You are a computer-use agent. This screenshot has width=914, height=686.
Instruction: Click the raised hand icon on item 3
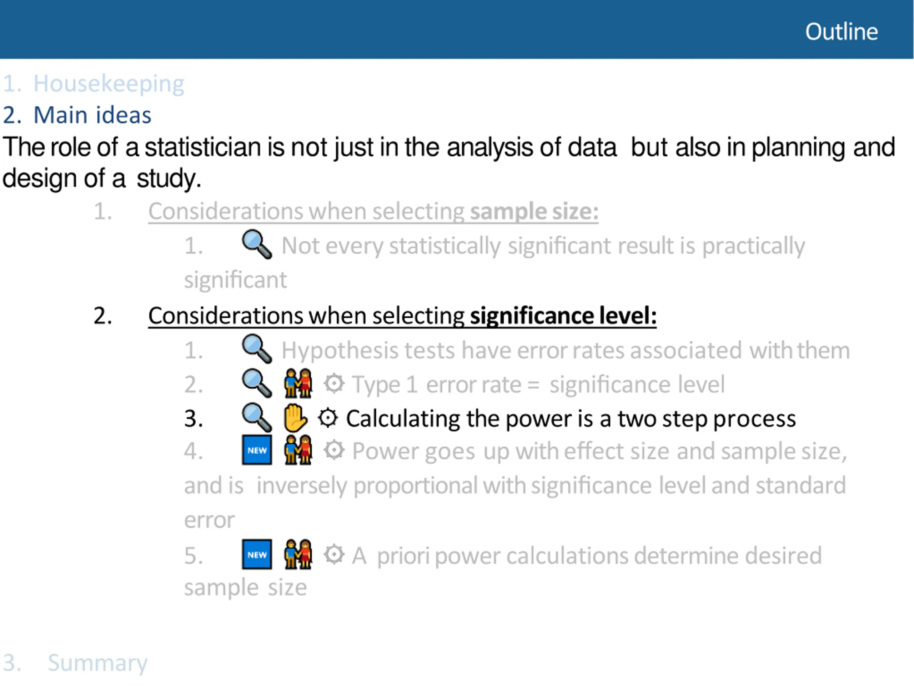[x=295, y=418]
